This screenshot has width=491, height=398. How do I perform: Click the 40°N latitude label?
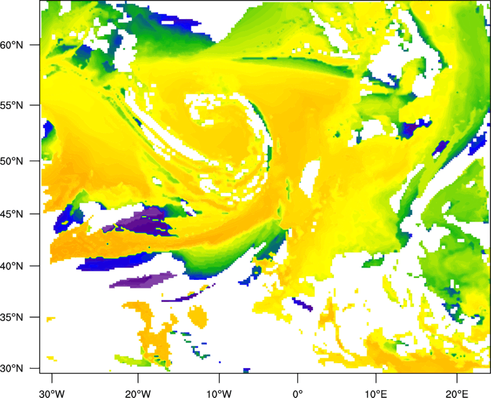(12, 266)
